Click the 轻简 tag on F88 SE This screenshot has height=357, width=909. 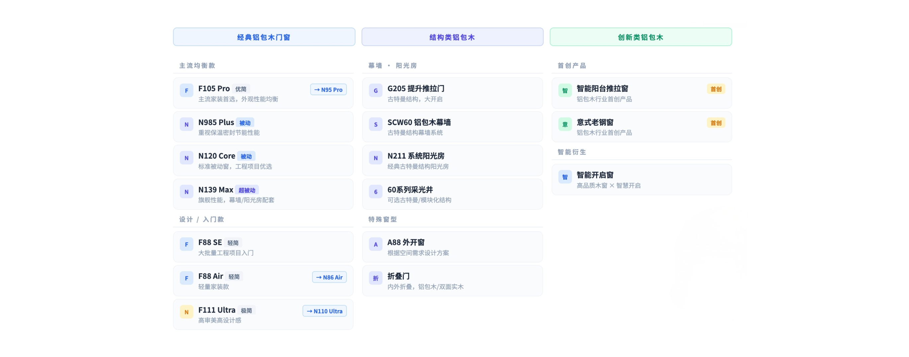click(x=233, y=243)
